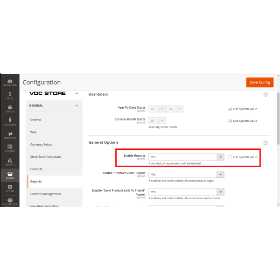Open Content Management settings
This screenshot has width=280, height=280.
45,194
